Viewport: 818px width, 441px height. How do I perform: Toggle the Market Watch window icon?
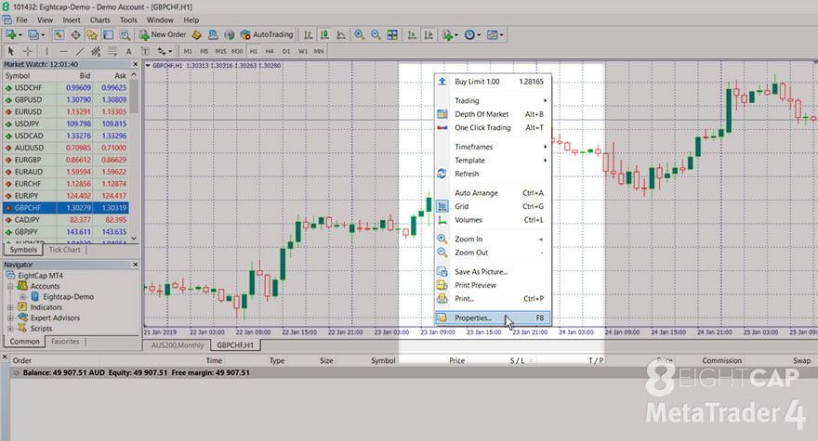[x=59, y=35]
